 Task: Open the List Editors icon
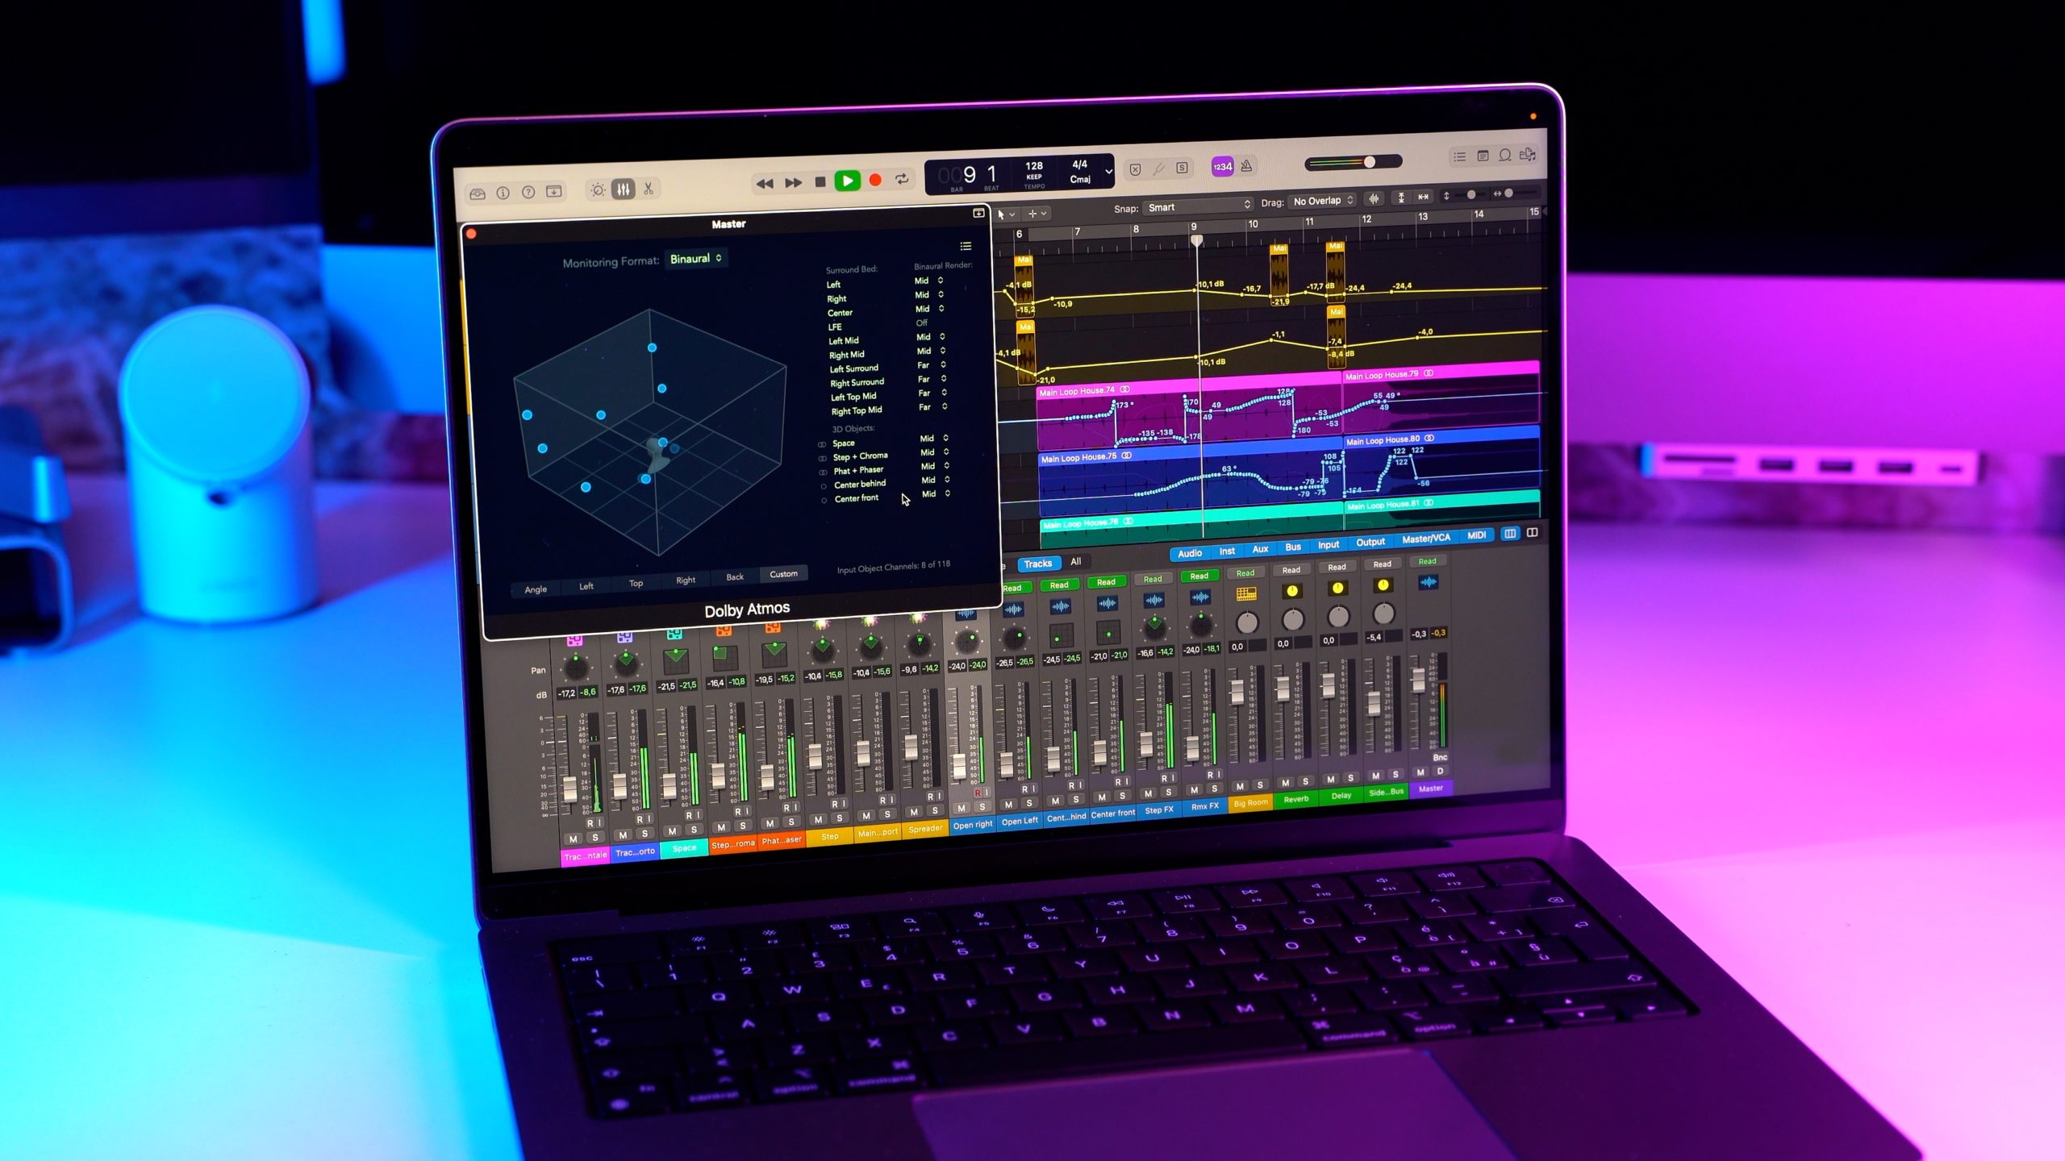pyautogui.click(x=1459, y=157)
